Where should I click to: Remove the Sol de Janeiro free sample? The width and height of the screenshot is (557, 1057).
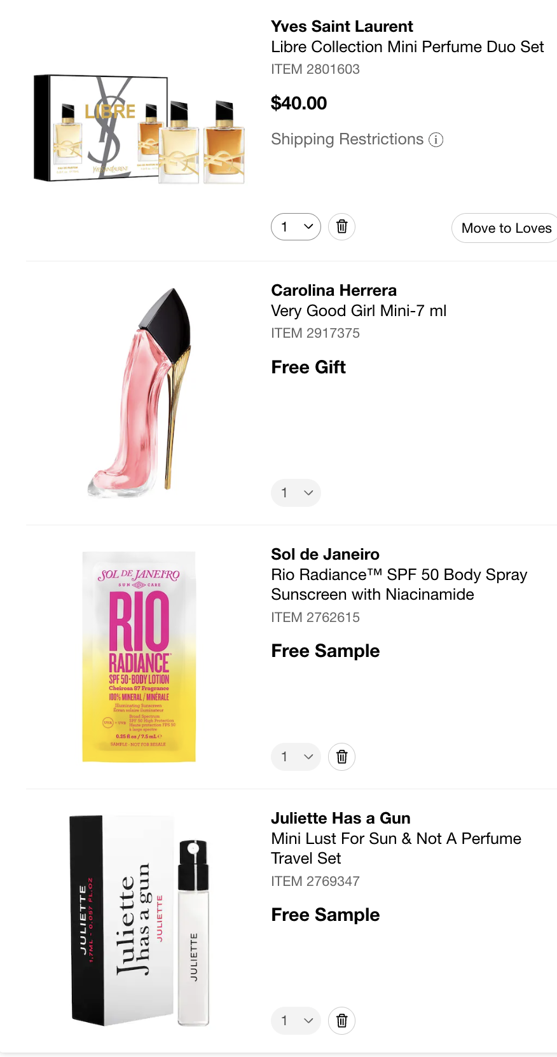coord(341,757)
